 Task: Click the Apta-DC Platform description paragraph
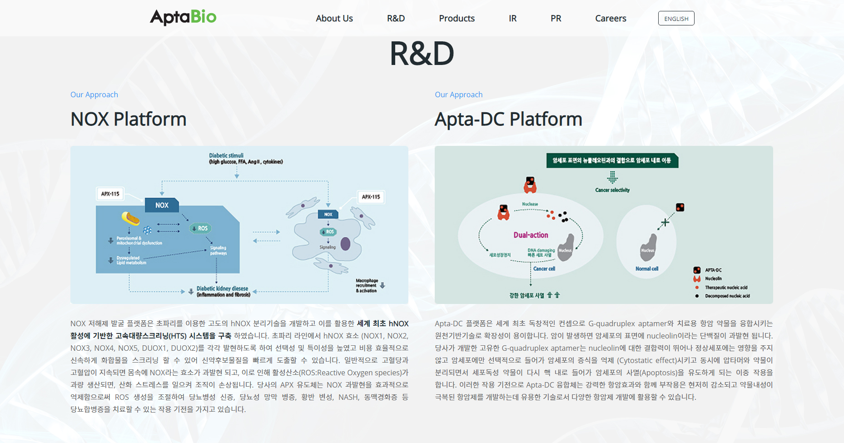tap(604, 360)
